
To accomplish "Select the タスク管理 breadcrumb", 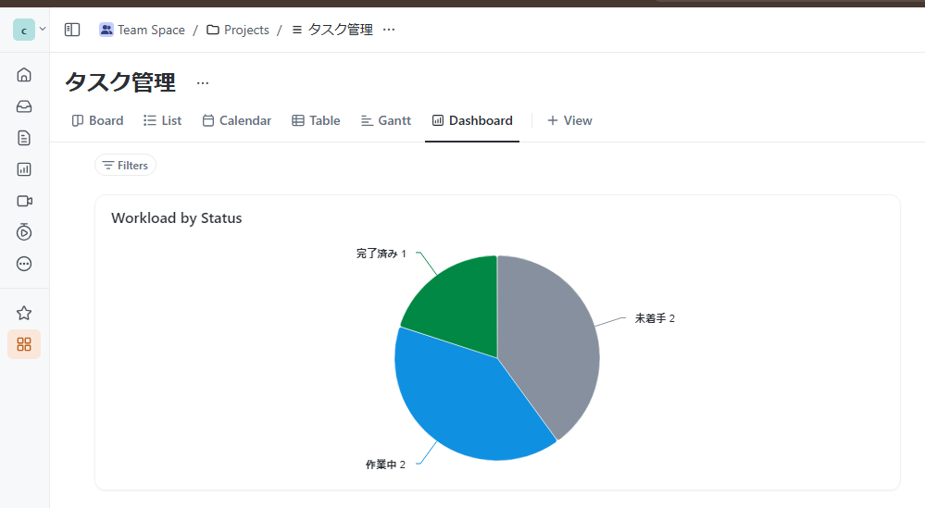I will point(332,30).
